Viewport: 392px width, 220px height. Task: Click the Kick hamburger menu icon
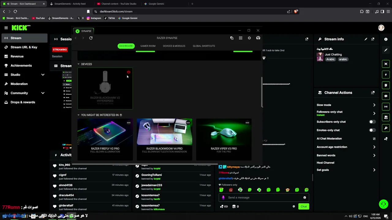pos(6,28)
